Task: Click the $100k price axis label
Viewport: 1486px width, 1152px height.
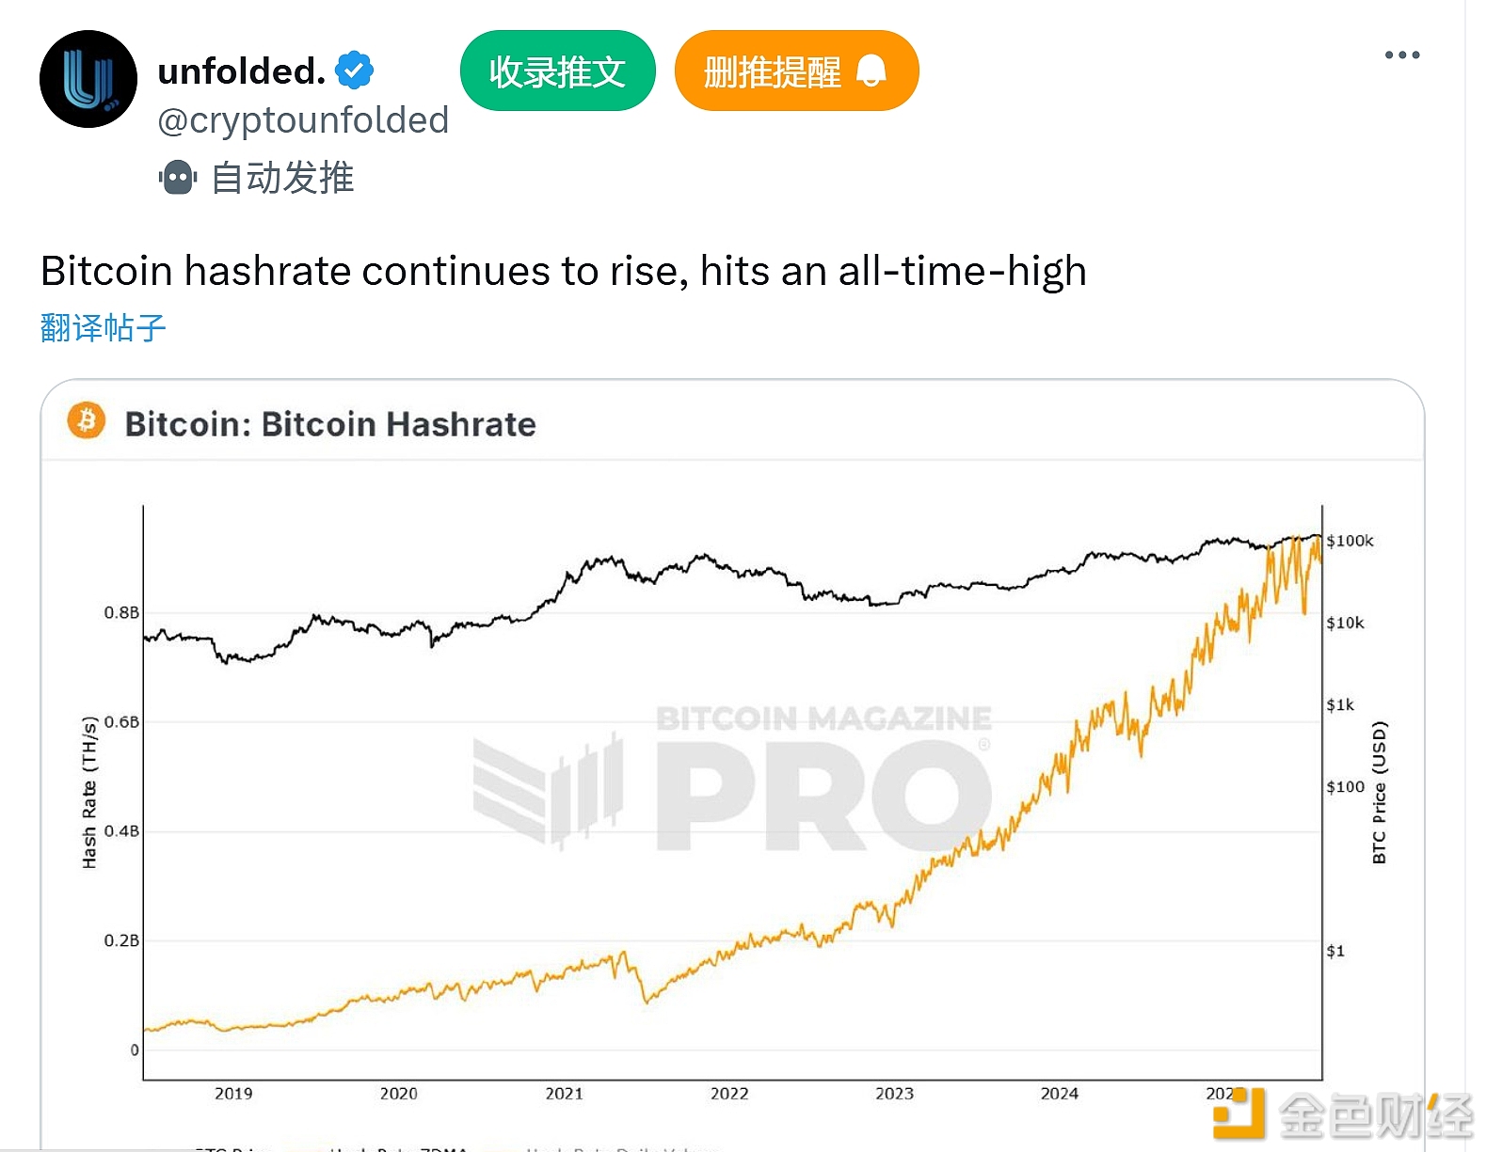Action: (1350, 541)
